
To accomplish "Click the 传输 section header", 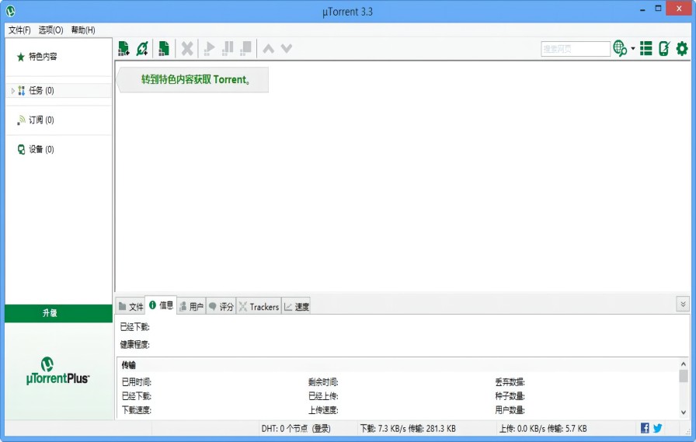I will click(129, 365).
